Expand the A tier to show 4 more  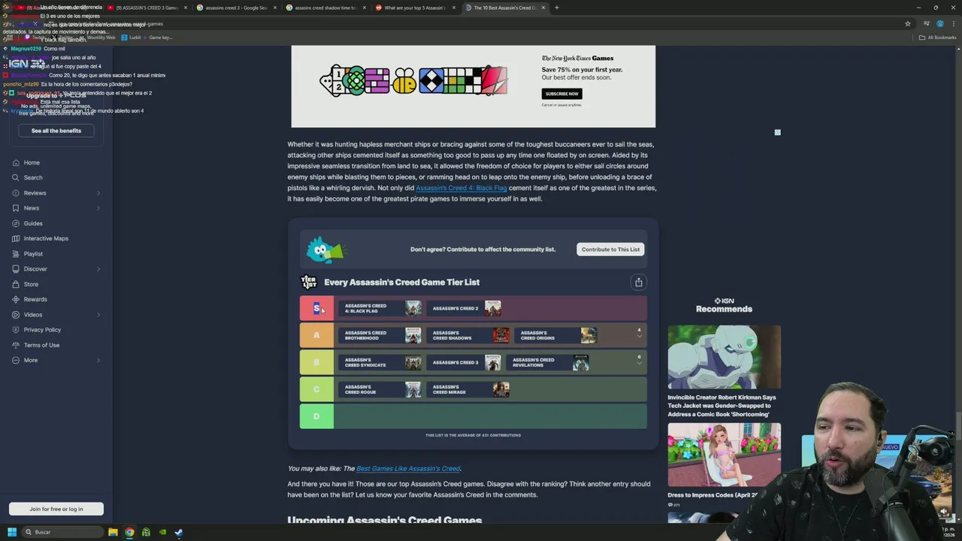pyautogui.click(x=640, y=333)
